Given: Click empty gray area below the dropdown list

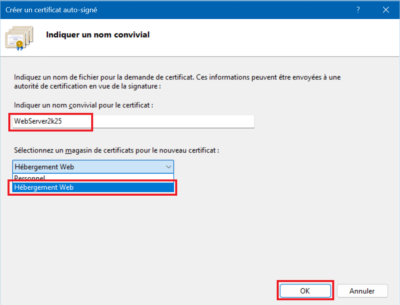Looking at the screenshot, I should click(x=159, y=238).
